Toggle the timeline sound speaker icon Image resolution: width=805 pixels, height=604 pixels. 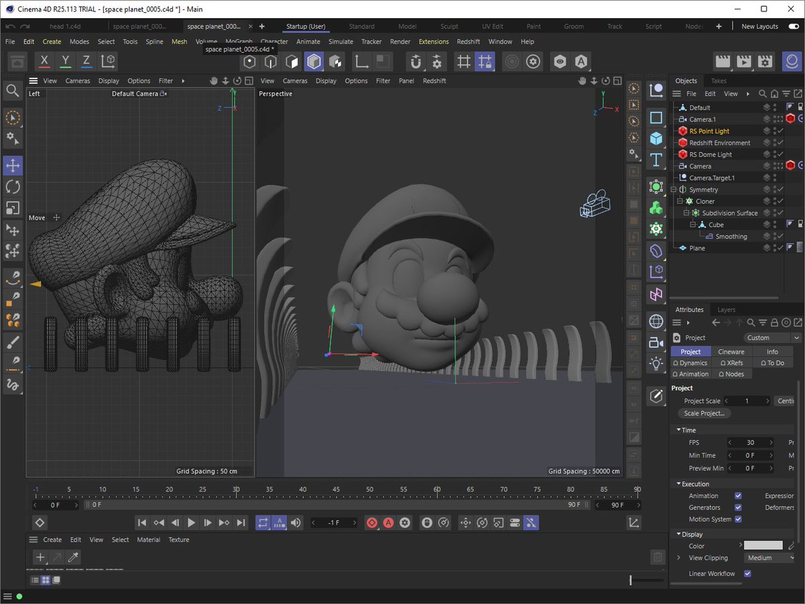click(296, 522)
